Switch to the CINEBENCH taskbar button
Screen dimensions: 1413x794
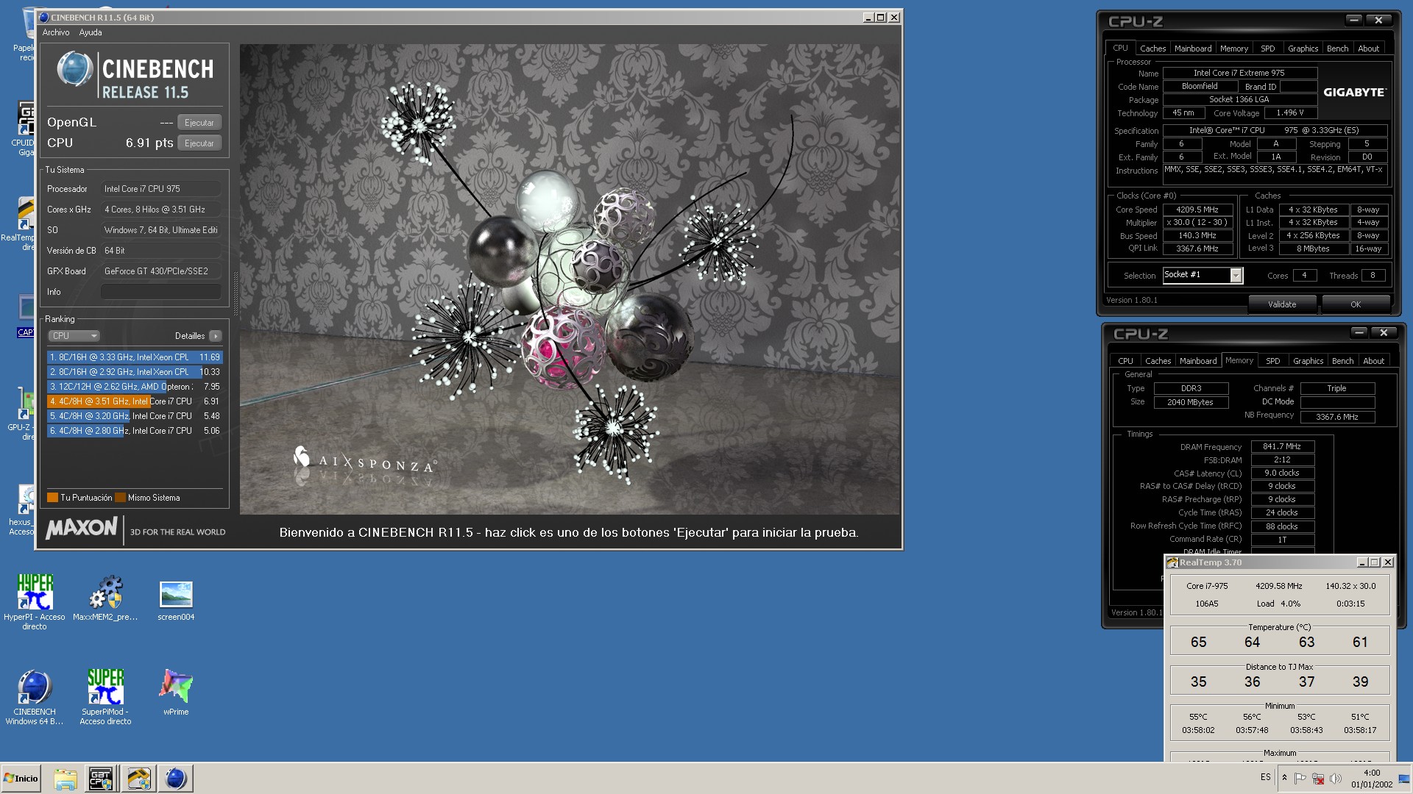pyautogui.click(x=176, y=779)
